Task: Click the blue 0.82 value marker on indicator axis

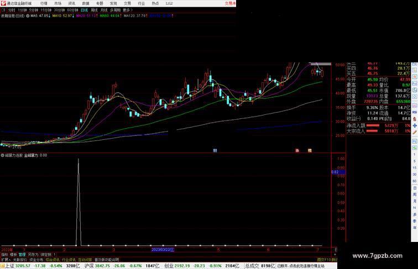Action: pyautogui.click(x=338, y=172)
